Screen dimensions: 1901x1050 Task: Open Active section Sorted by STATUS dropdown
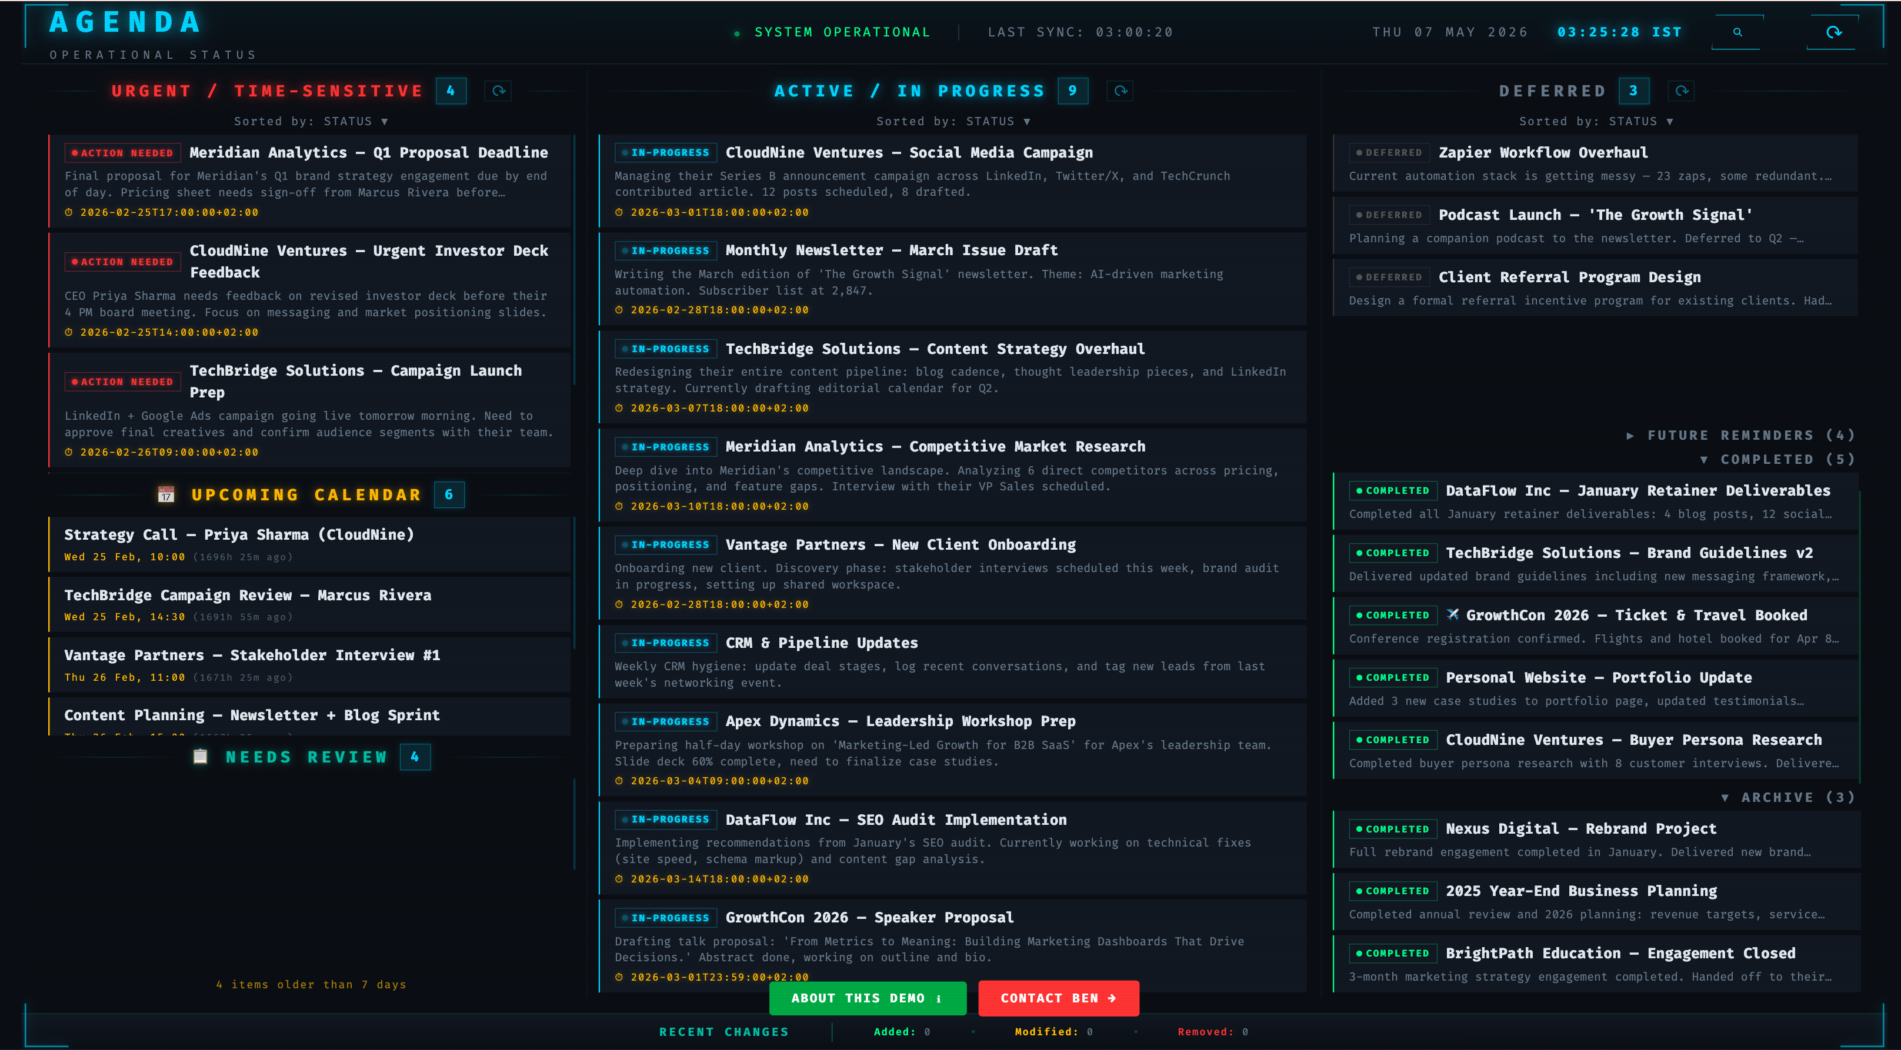pyautogui.click(x=953, y=121)
